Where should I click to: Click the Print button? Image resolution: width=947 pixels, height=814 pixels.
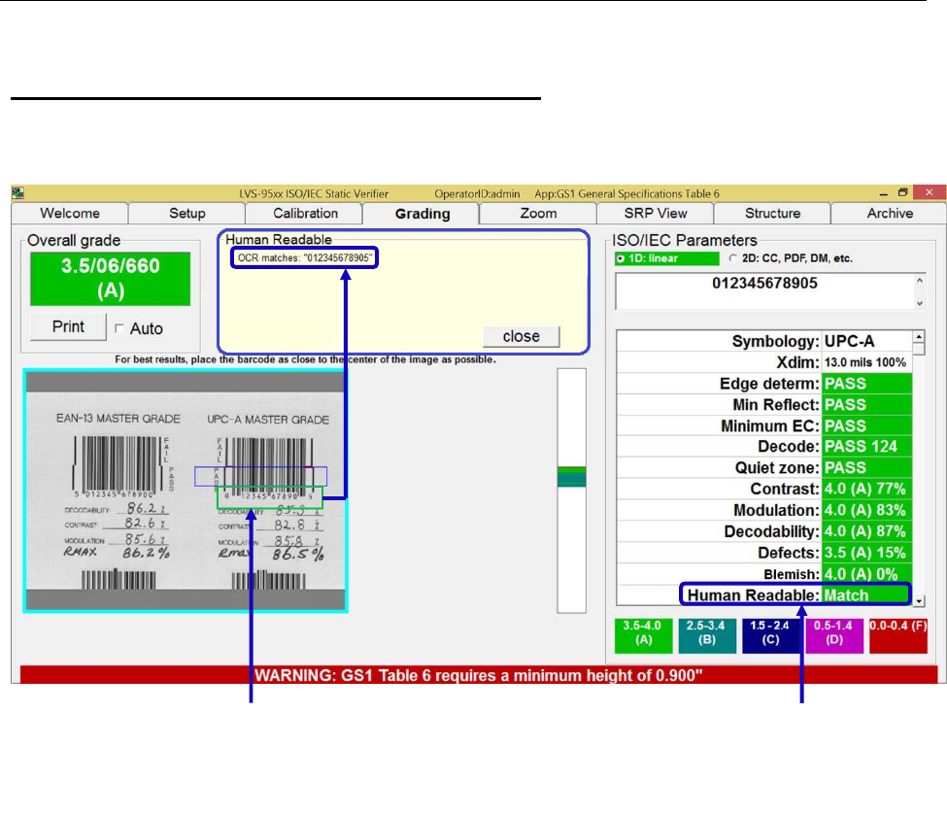[68, 326]
